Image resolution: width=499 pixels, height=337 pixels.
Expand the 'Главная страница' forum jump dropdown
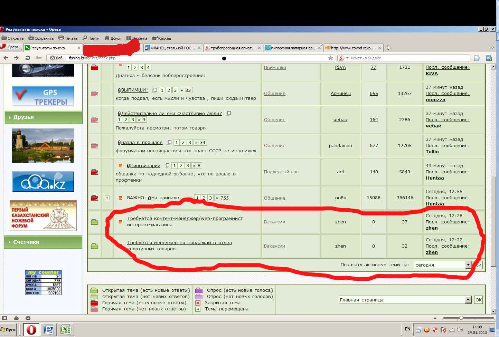[x=468, y=300]
